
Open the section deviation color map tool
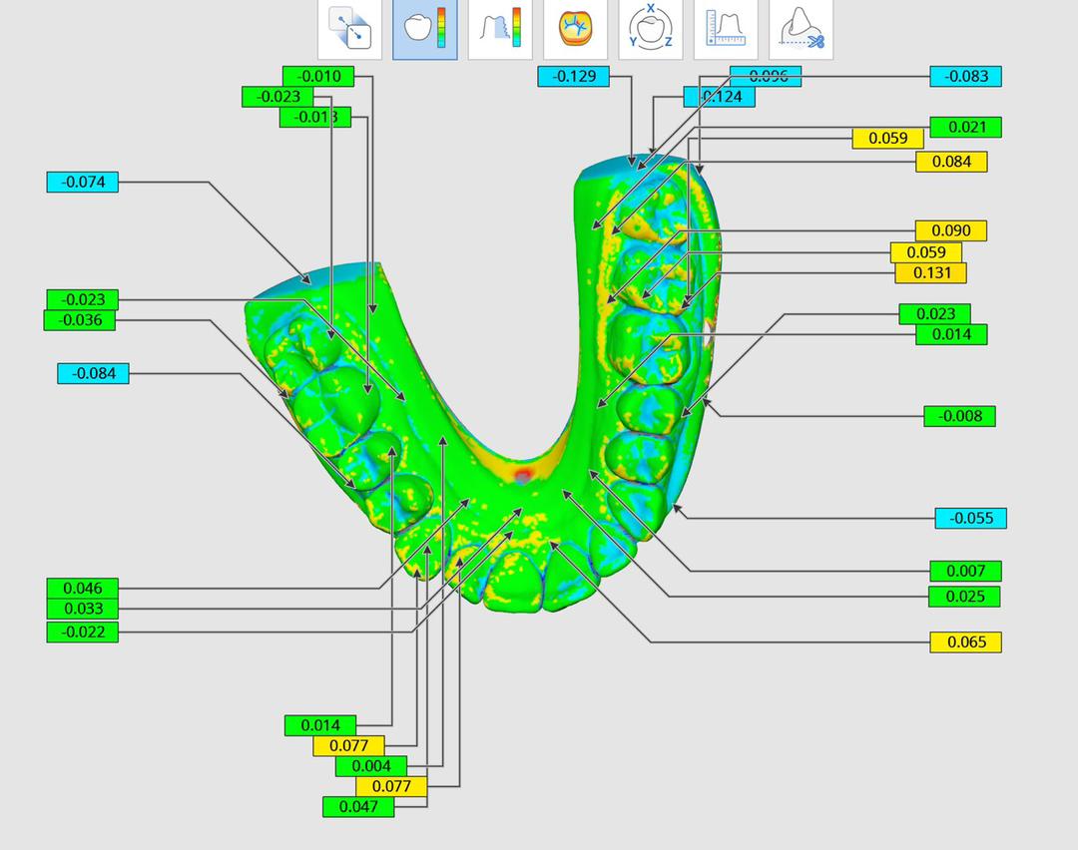[x=500, y=30]
